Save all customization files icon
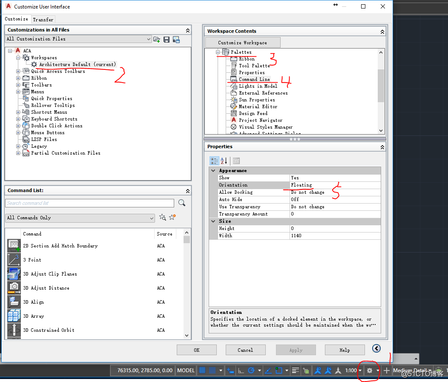The width and height of the screenshot is (448, 382). pyautogui.click(x=166, y=40)
